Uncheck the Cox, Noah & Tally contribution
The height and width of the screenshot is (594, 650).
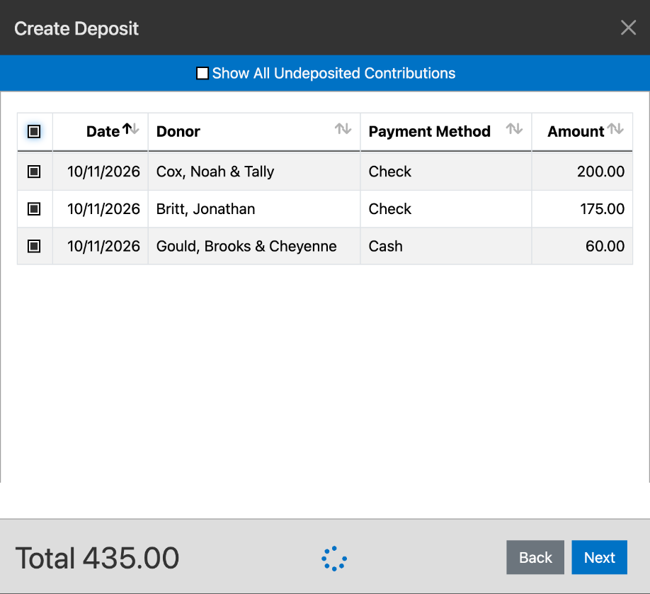click(34, 172)
